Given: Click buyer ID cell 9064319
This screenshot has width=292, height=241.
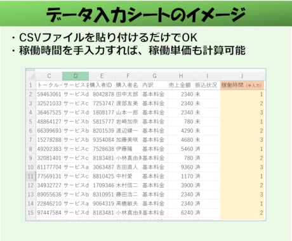Looking at the screenshot, I should coord(102,204).
